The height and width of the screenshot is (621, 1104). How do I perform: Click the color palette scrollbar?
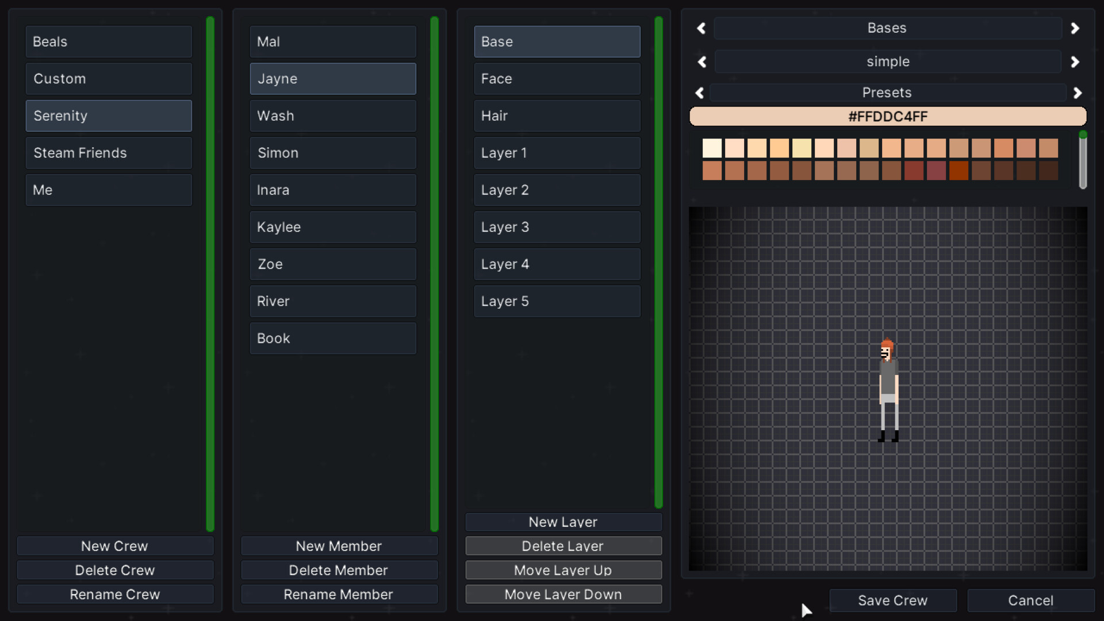coord(1083,161)
